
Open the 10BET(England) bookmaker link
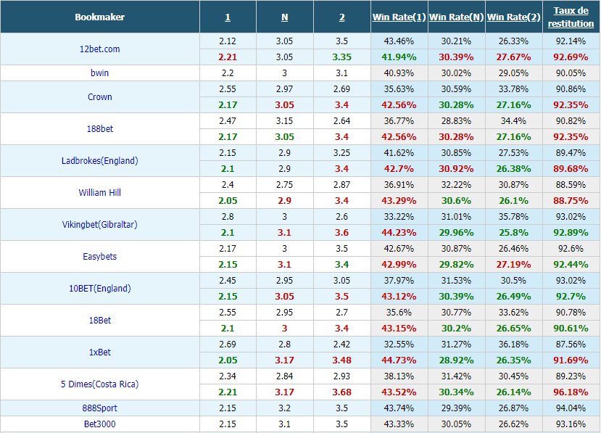coord(99,288)
